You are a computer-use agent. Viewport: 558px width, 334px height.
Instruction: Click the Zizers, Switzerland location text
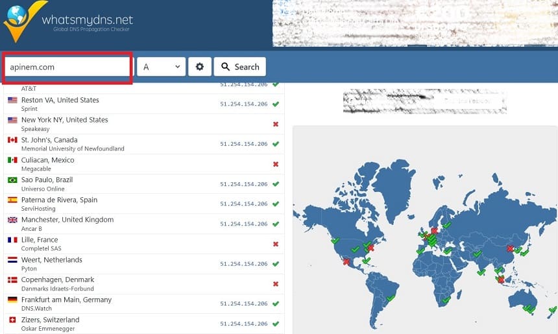click(50, 320)
